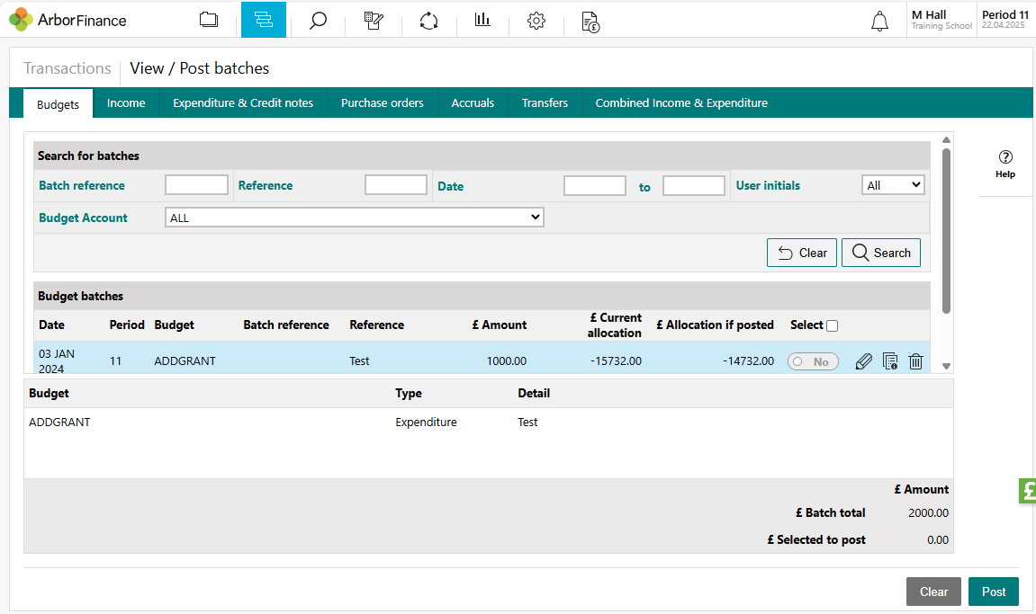Open the gear settings icon
Image resolution: width=1036 pixels, height=614 pixels.
(x=536, y=20)
